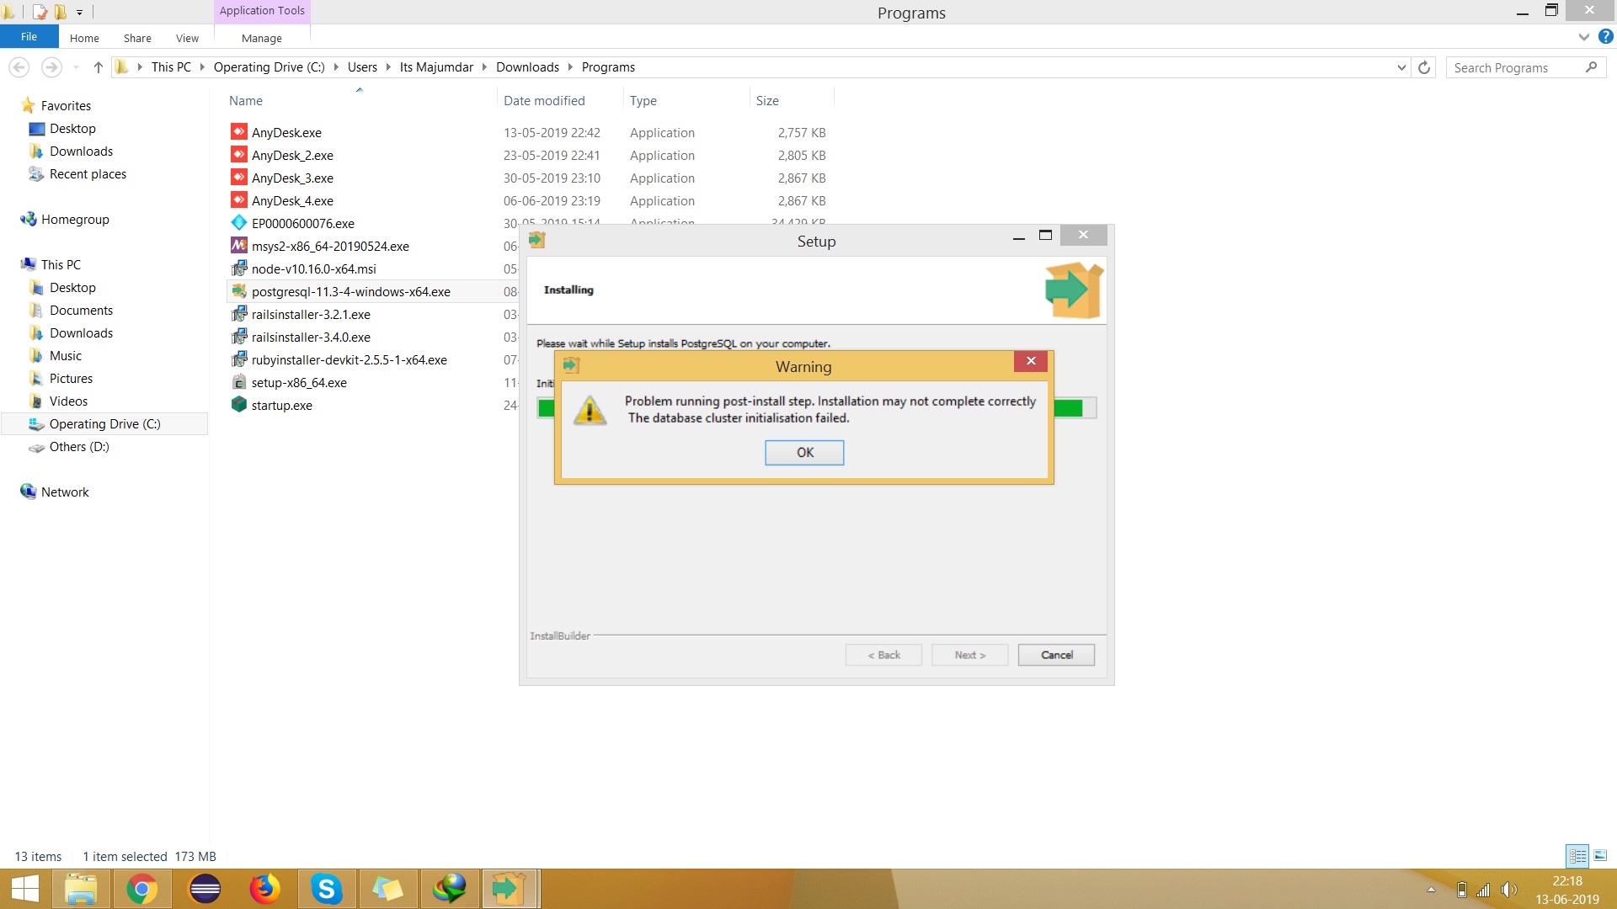Open Firefox from the taskbar

tap(264, 889)
